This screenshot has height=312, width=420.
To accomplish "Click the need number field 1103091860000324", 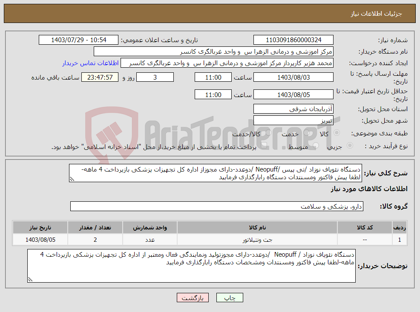I will (x=293, y=40).
